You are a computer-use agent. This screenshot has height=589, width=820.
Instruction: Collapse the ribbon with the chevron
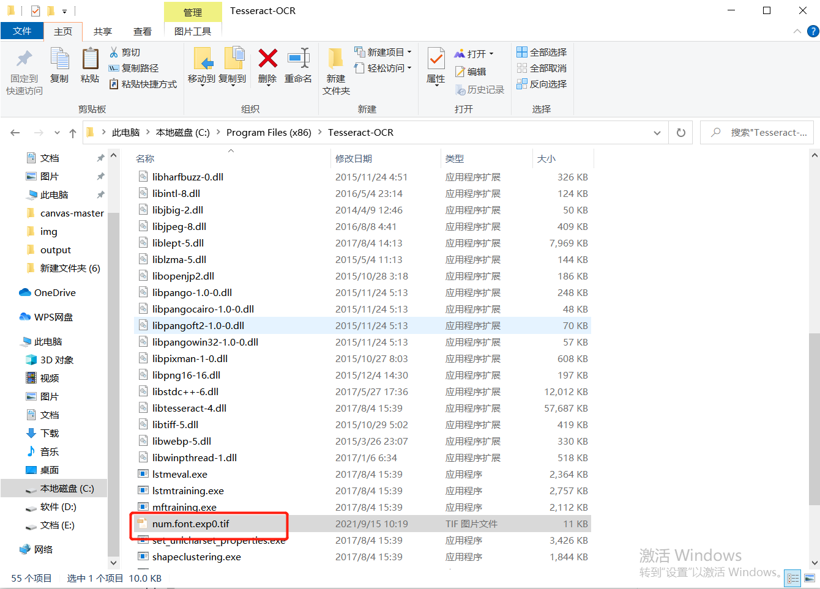(x=797, y=31)
